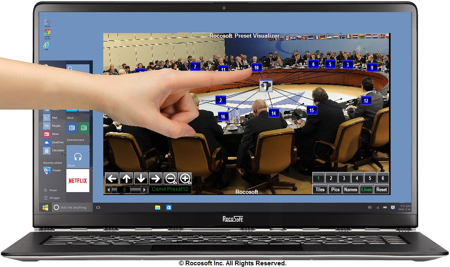Expand All Apps list
Image resolution: width=450 pixels, height=267 pixels.
coord(52,198)
